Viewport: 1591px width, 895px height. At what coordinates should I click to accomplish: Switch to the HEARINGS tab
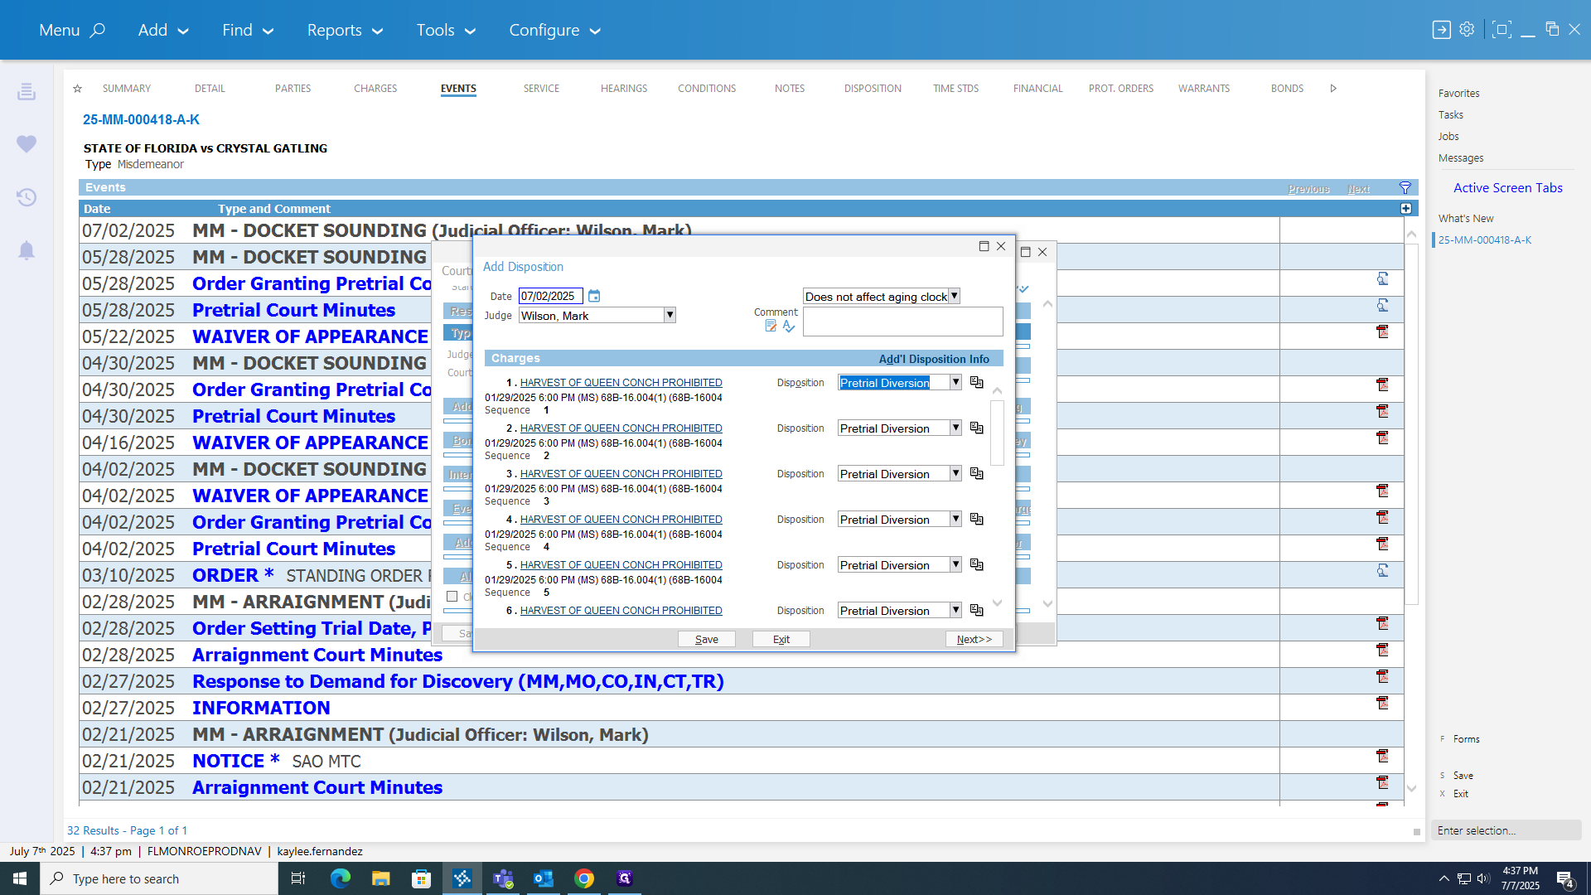(x=624, y=89)
